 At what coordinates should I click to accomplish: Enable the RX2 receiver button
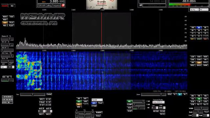[x=12, y=6]
